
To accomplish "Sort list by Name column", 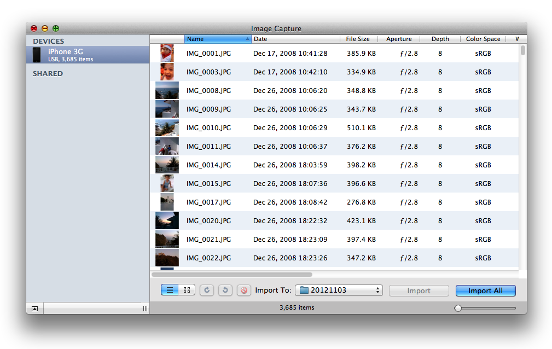I will [x=216, y=39].
